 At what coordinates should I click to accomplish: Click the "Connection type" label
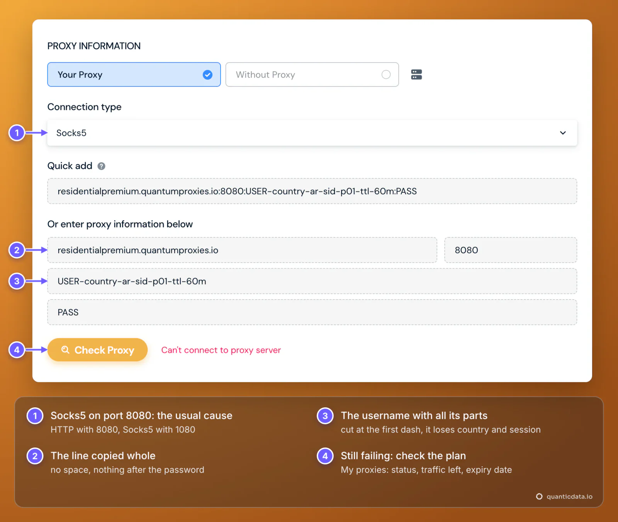[x=84, y=107]
